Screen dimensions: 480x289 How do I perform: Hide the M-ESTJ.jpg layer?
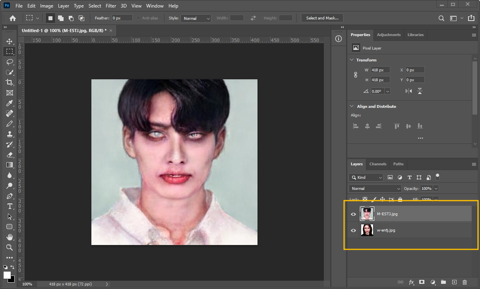click(x=353, y=214)
